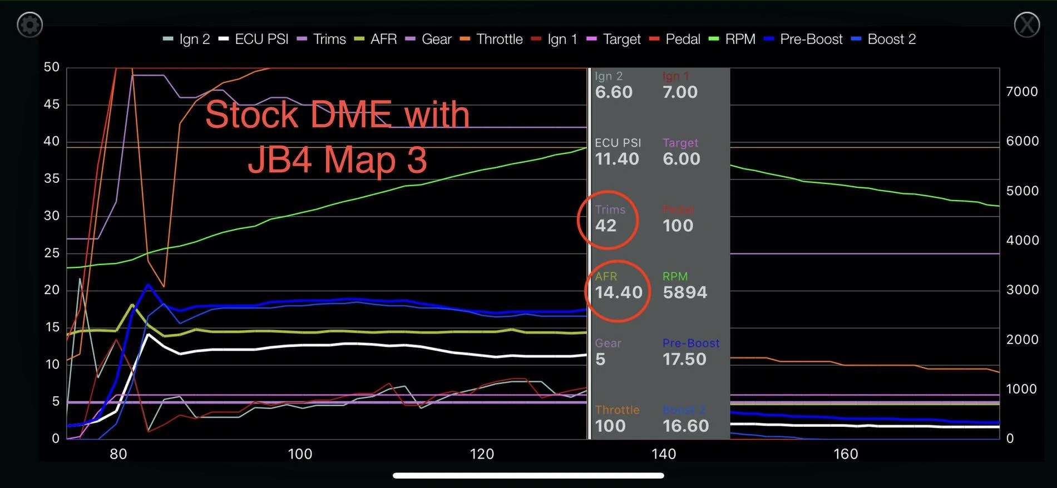Close the log graph with the X button
The image size is (1057, 488).
(x=1026, y=25)
